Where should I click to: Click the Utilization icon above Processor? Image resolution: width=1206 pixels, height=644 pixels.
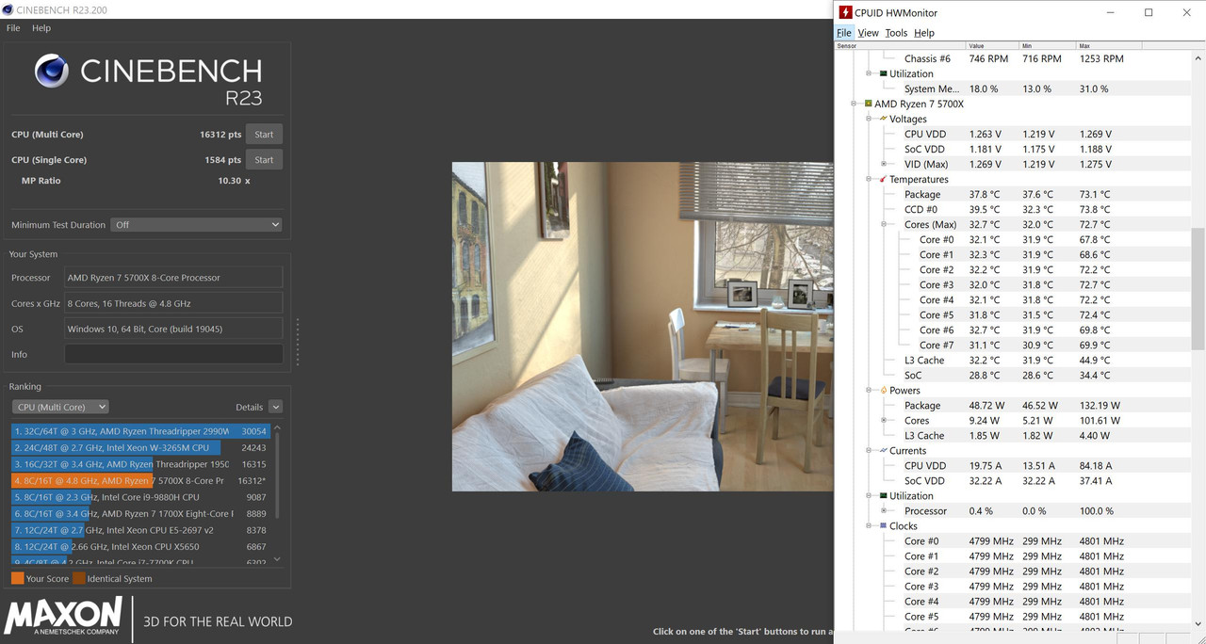(x=883, y=496)
